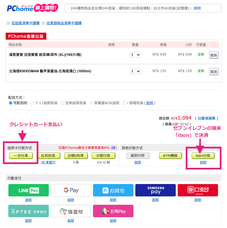227x228 pixels.
Task: Expand the 從追蹤清單中選購 plus icon
Action: tap(8, 23)
